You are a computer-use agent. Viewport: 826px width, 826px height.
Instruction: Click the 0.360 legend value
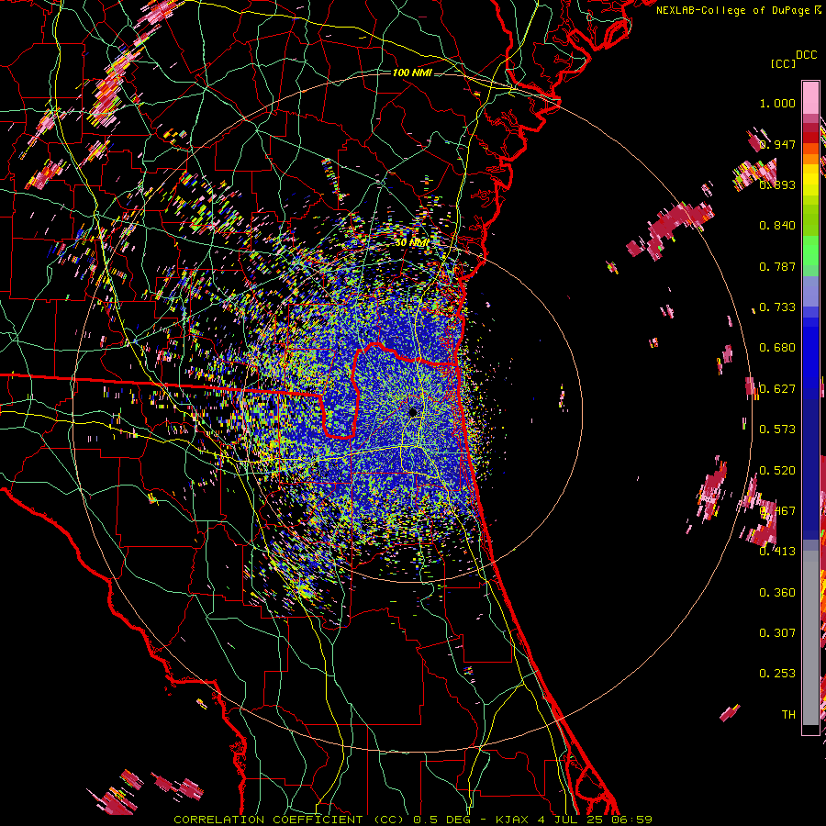point(777,593)
